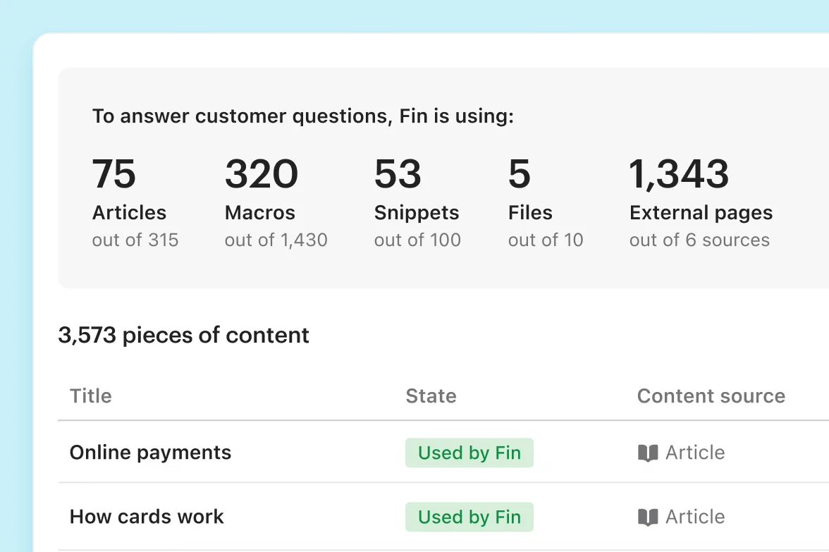Image resolution: width=829 pixels, height=552 pixels.
Task: Click the 'To answer customer questions' heading
Action: pyautogui.click(x=303, y=116)
